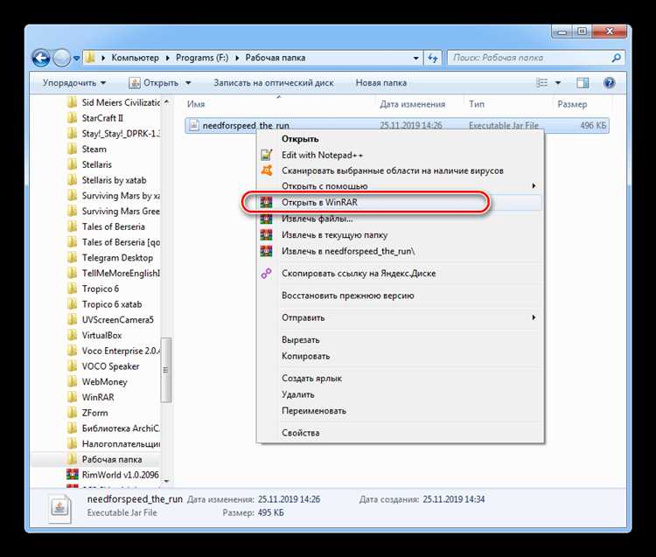Select the Рабочая папка tree item

[x=112, y=459]
